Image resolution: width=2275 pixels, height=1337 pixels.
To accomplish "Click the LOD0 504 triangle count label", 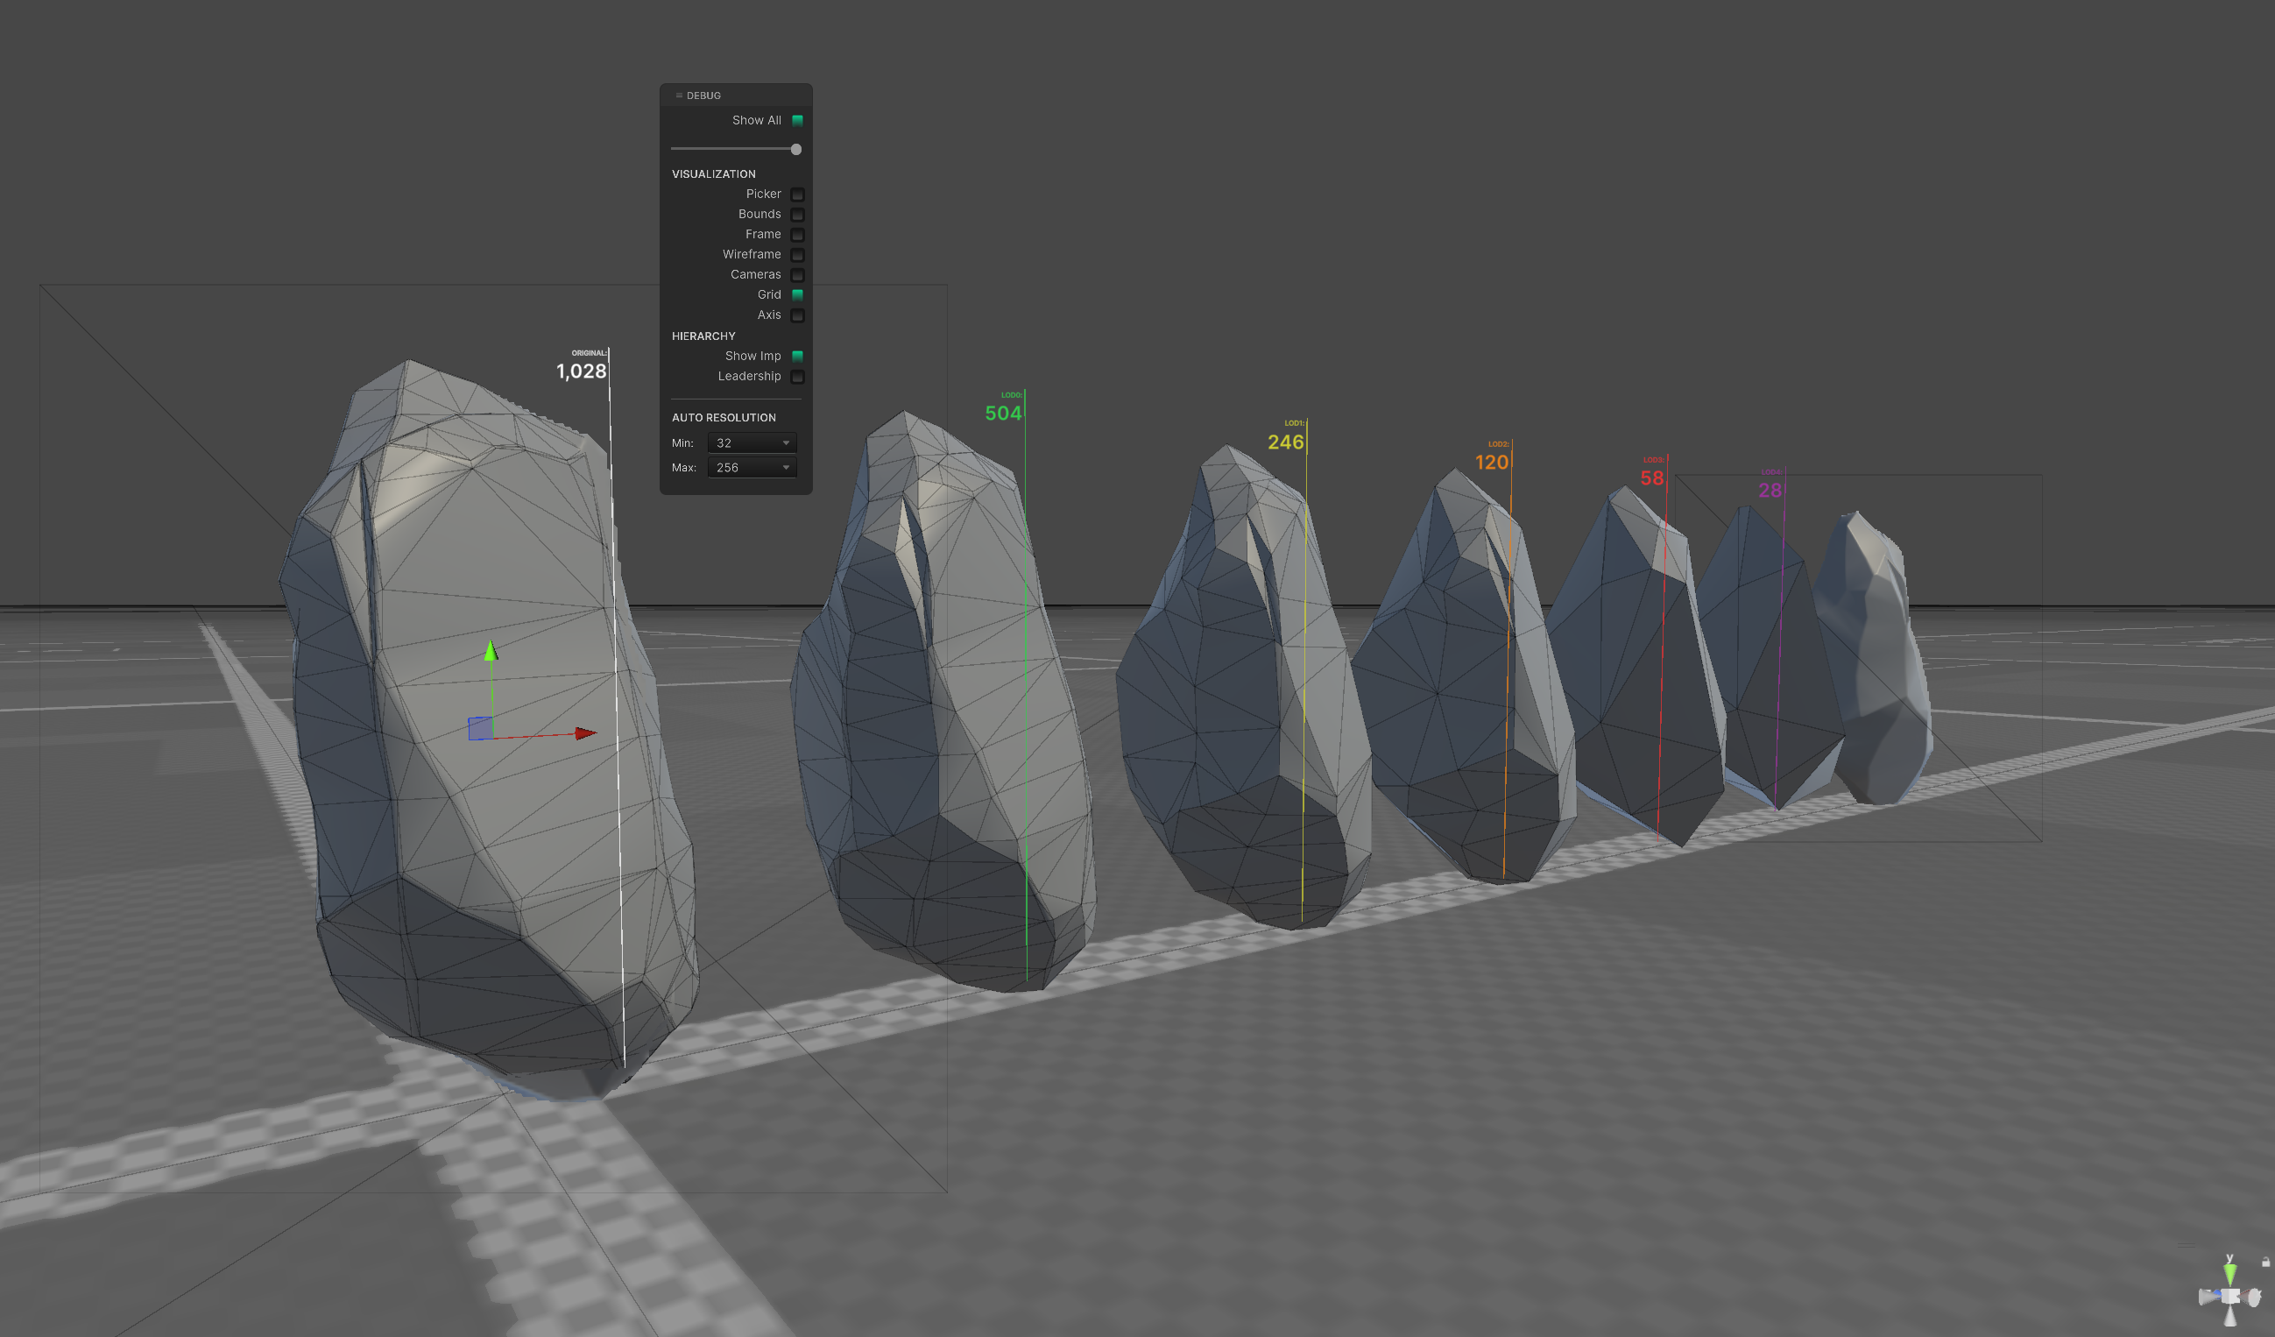I will [1003, 414].
